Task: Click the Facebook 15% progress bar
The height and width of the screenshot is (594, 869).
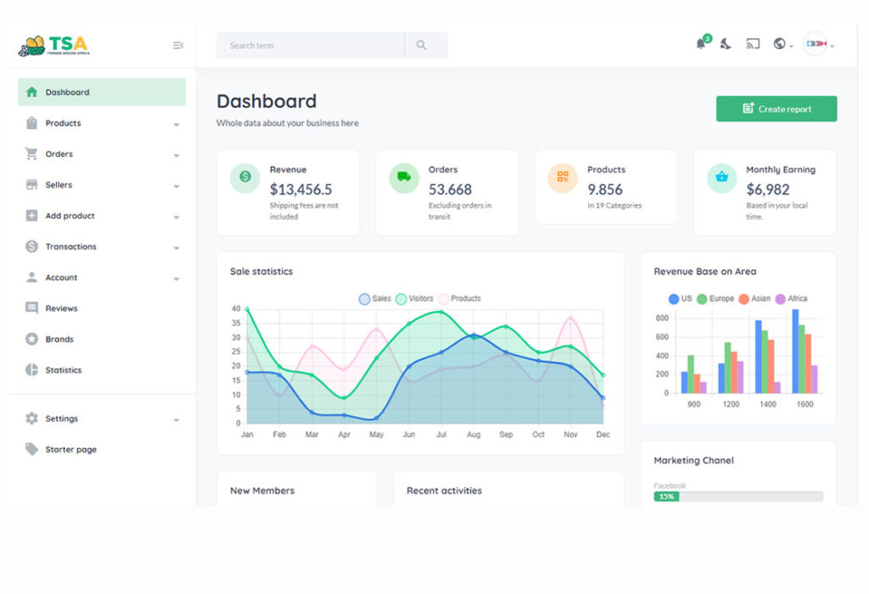Action: (x=737, y=496)
